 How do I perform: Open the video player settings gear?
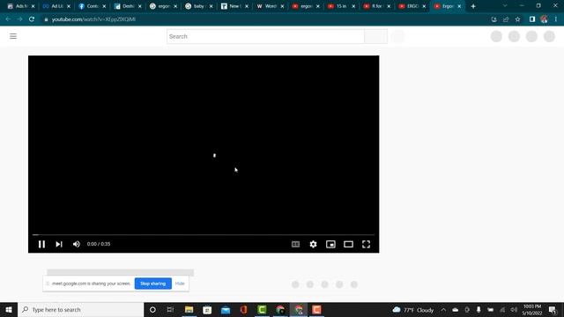(314, 244)
